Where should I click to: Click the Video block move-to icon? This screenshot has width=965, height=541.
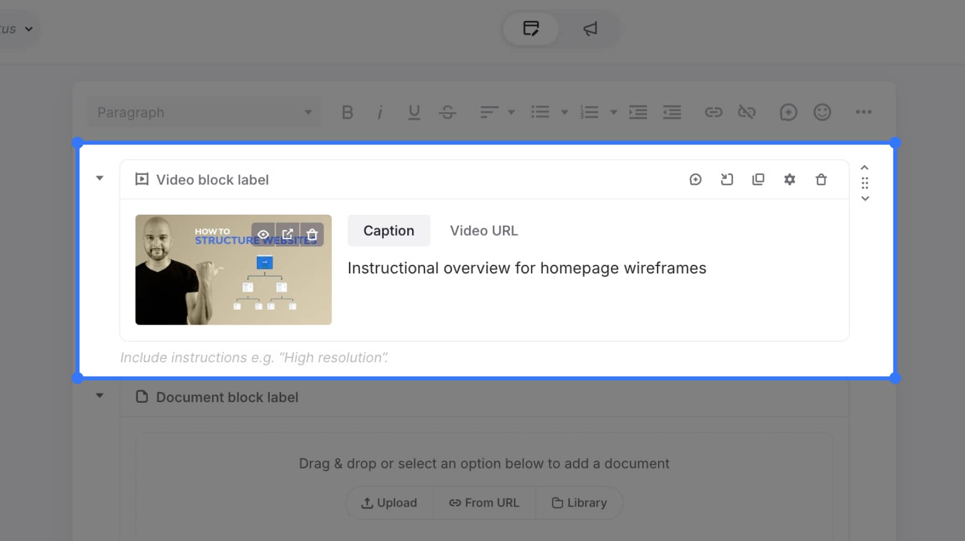[x=727, y=179]
